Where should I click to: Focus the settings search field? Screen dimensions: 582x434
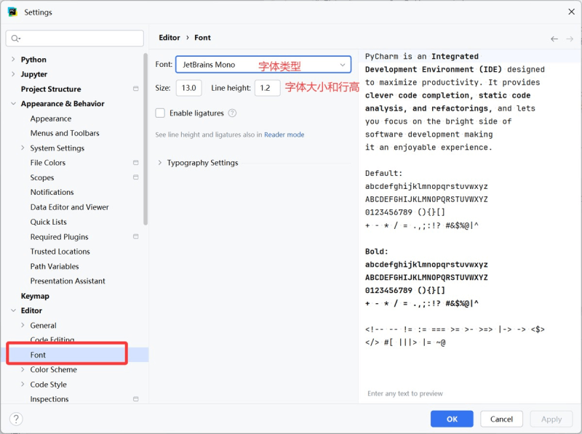[75, 39]
